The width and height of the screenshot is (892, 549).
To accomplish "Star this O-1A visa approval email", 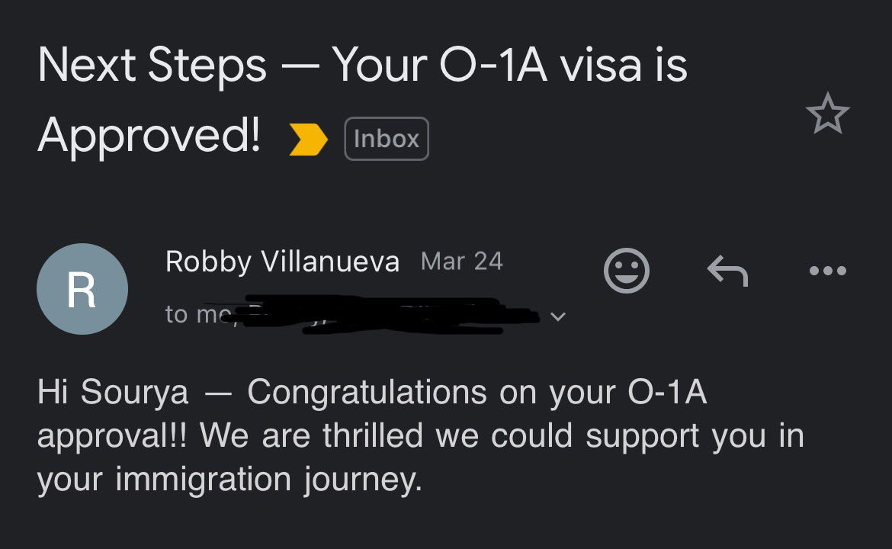I will pyautogui.click(x=828, y=113).
